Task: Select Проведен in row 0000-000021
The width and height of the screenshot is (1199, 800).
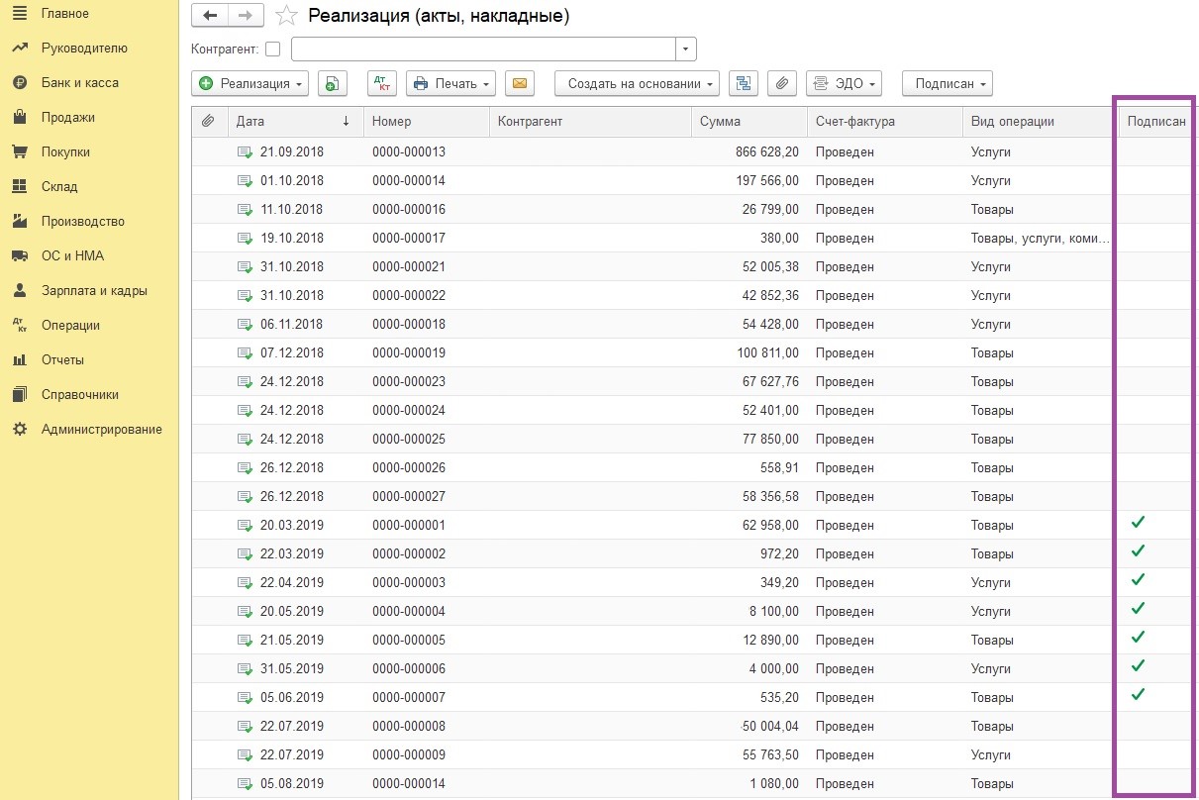Action: click(845, 267)
